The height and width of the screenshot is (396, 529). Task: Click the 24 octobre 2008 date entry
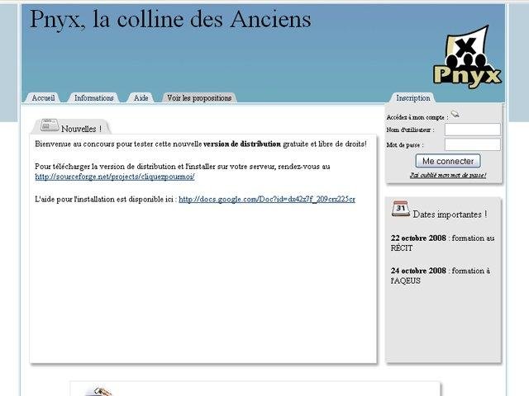point(418,271)
